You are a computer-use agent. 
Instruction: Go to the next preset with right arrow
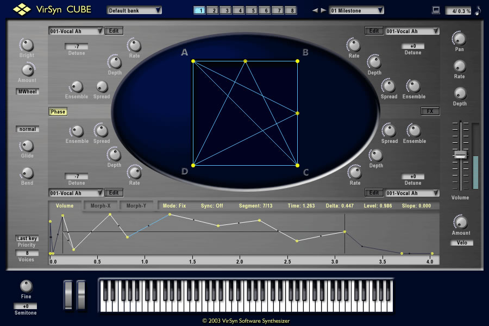pos(323,10)
